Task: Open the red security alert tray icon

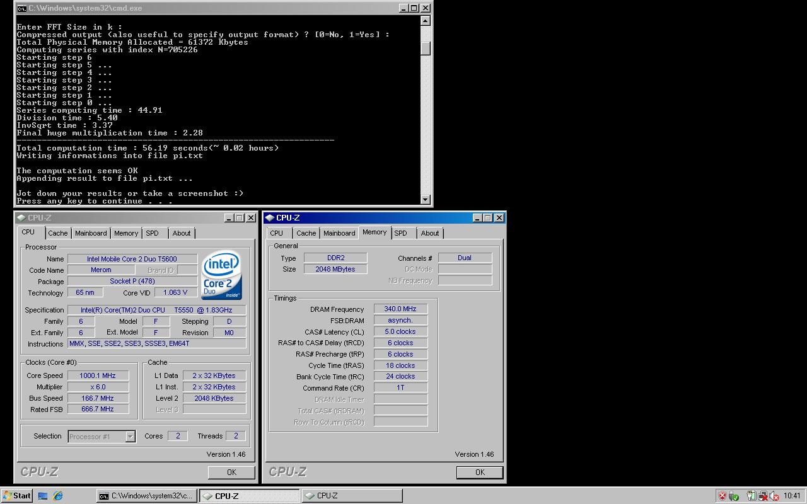Action: (x=723, y=496)
